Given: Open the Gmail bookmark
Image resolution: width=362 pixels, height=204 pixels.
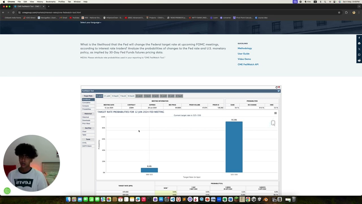Looking at the screenshot, I should point(63,18).
